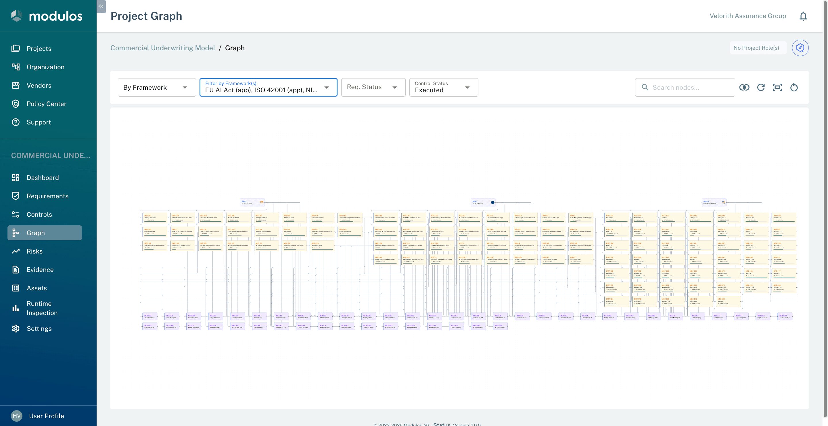This screenshot has height=426, width=828.
Task: Click the reset layout icon
Action: coord(794,87)
